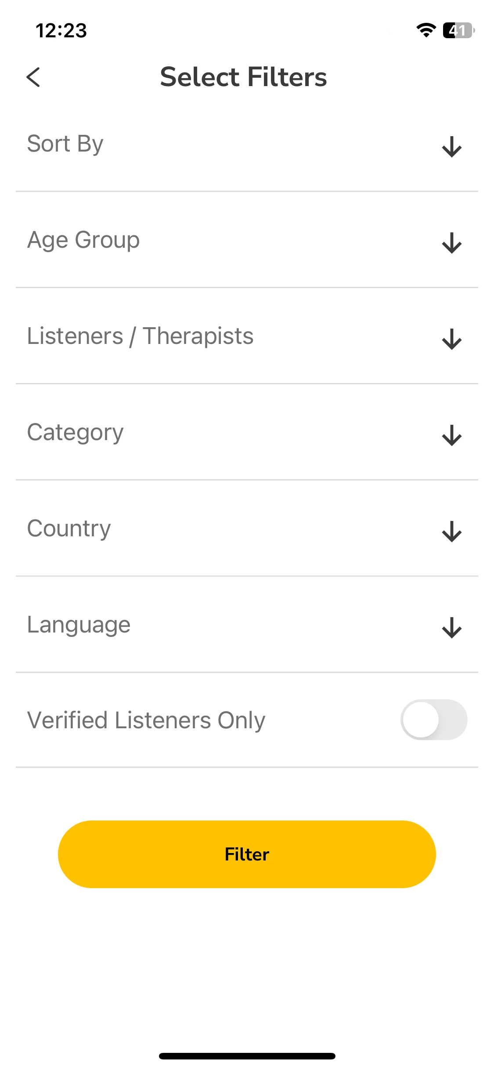Tap the Verified Listeners Only label

pyautogui.click(x=146, y=720)
